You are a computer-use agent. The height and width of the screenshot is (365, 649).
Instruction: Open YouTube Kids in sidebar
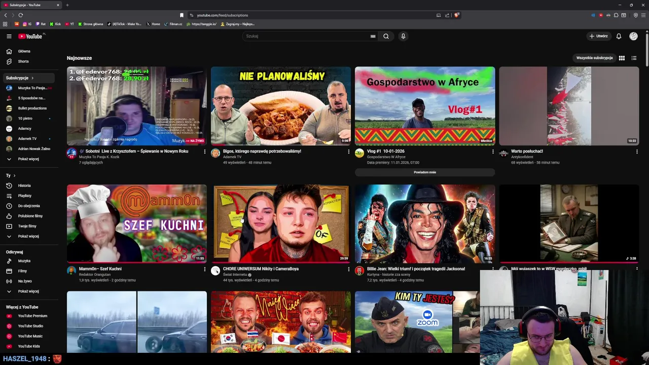28,346
